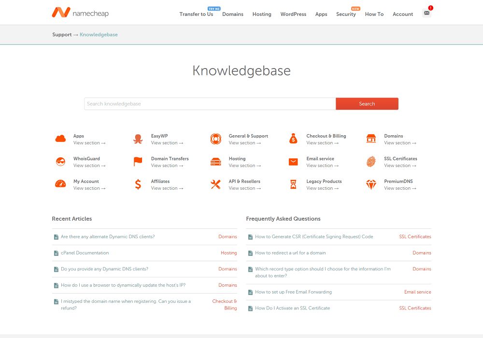Click SSL Certificates tag beside Generate CSR article
Screen dimensions: 483x338
click(415, 237)
